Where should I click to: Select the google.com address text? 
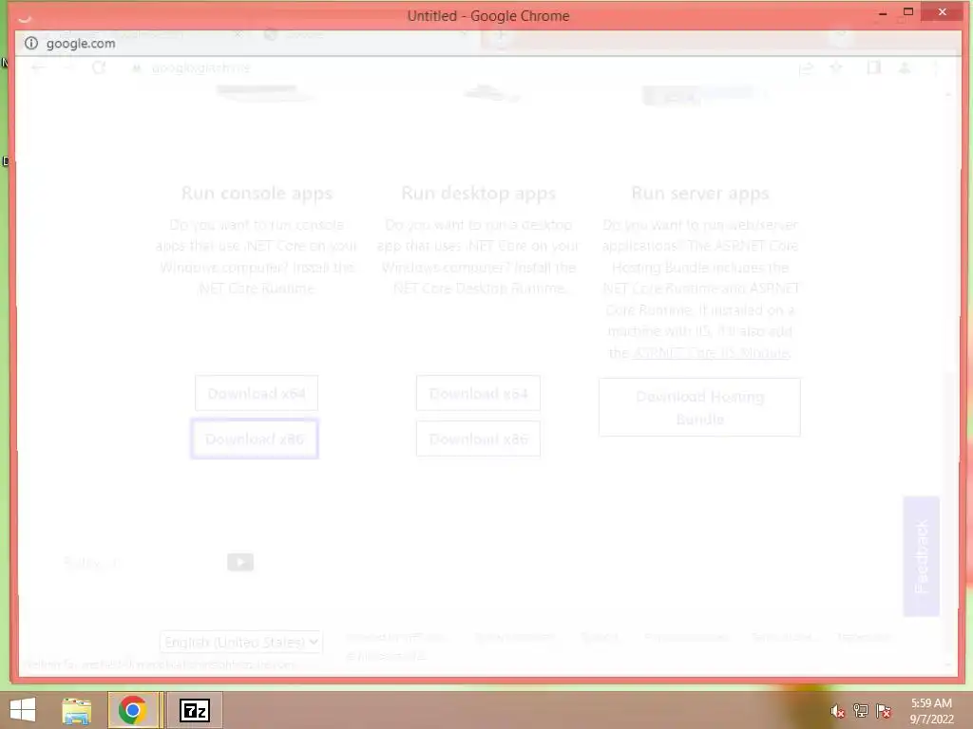click(x=81, y=44)
